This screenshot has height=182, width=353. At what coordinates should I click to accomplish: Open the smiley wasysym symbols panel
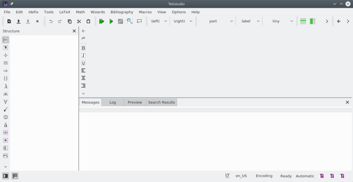[x=6, y=117]
